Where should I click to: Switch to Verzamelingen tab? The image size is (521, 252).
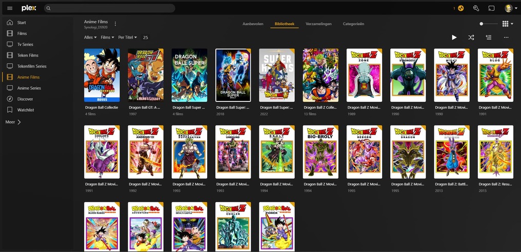pos(318,24)
